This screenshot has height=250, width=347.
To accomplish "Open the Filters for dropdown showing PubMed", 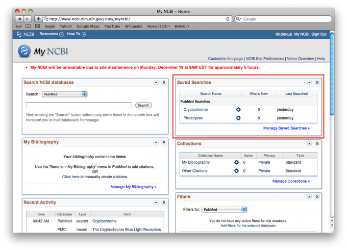I will (224, 210).
